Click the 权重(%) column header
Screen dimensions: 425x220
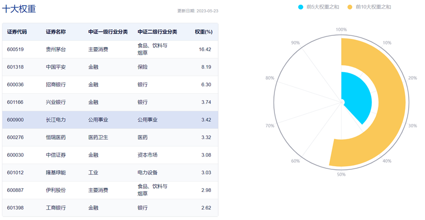[203, 32]
